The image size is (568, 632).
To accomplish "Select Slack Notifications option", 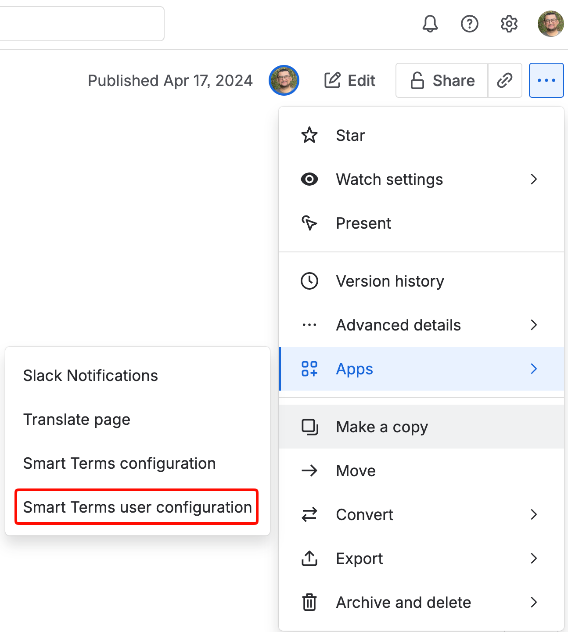I will [90, 376].
